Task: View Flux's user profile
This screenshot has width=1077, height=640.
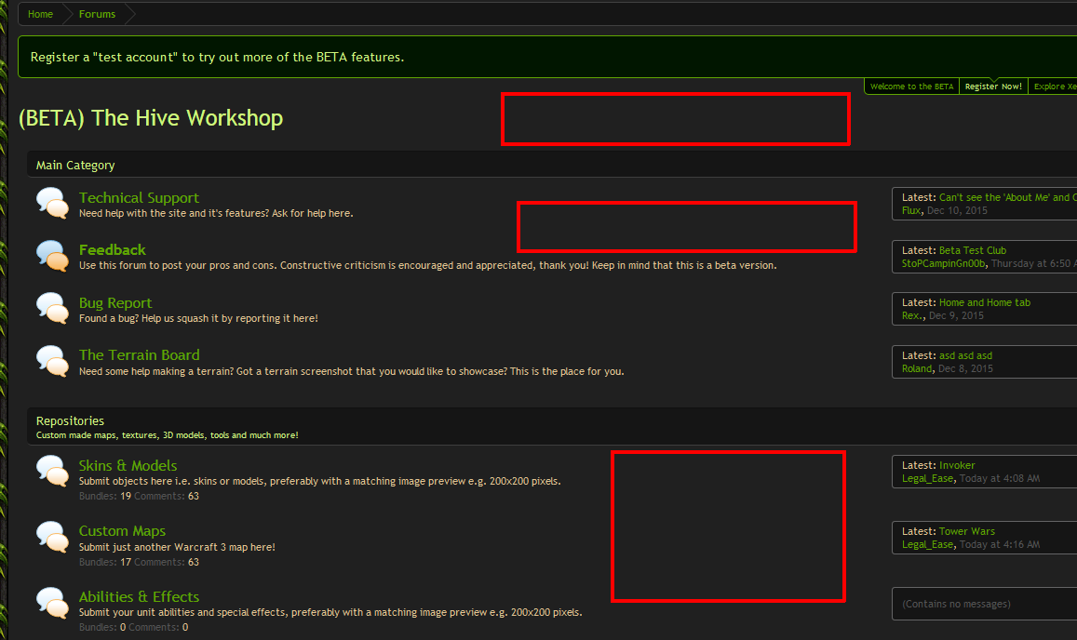Action: coord(911,211)
